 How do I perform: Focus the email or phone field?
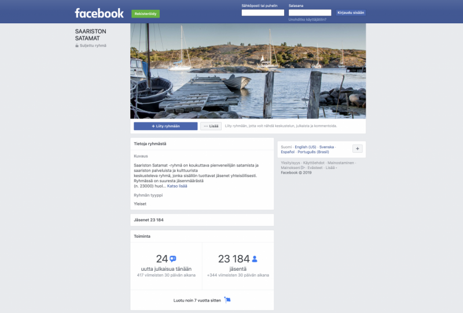263,13
